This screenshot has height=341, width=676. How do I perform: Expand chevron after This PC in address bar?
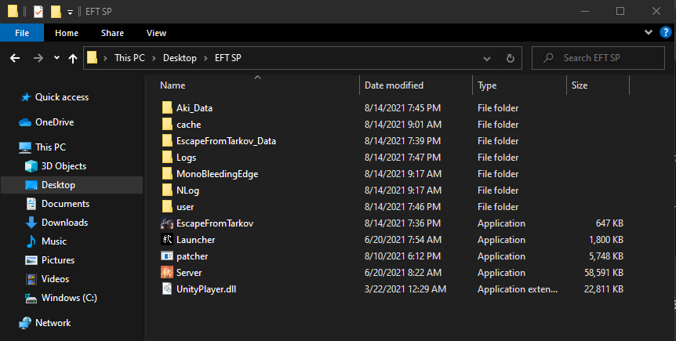click(154, 58)
